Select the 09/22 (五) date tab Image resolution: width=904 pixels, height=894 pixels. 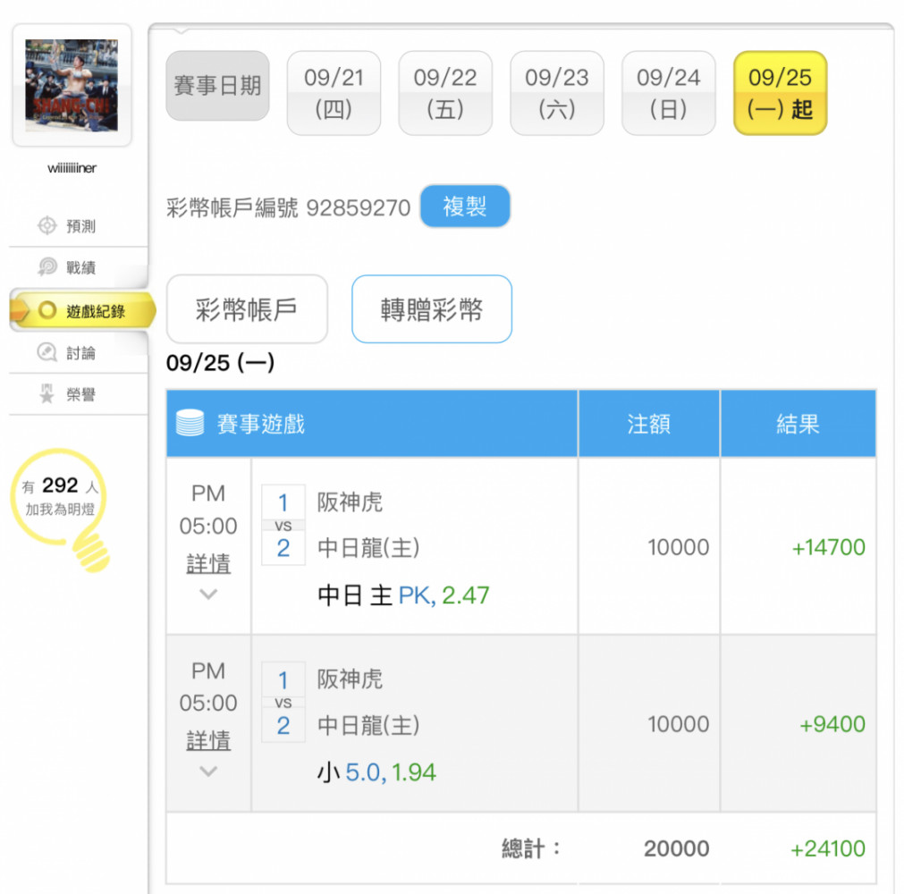445,93
